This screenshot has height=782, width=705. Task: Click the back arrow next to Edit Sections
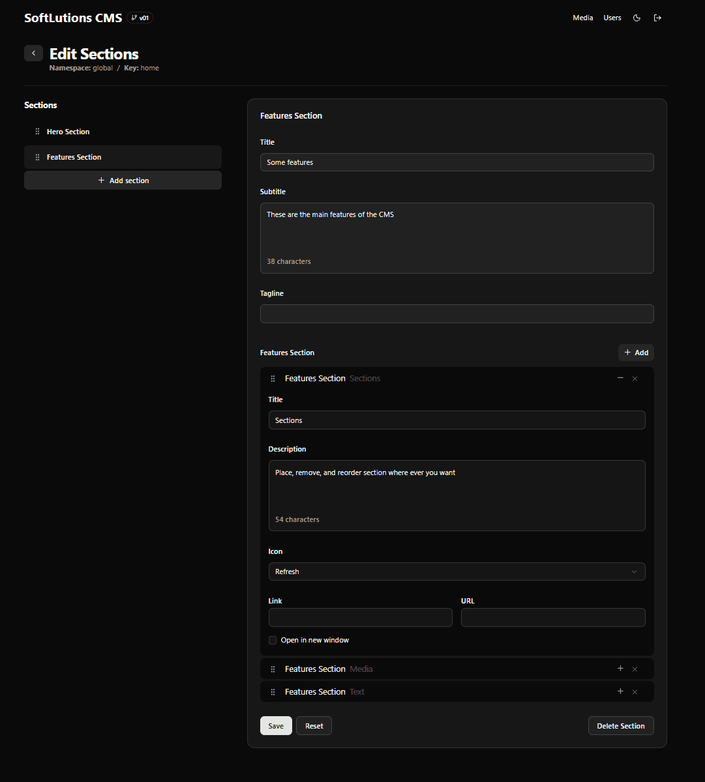pos(33,53)
